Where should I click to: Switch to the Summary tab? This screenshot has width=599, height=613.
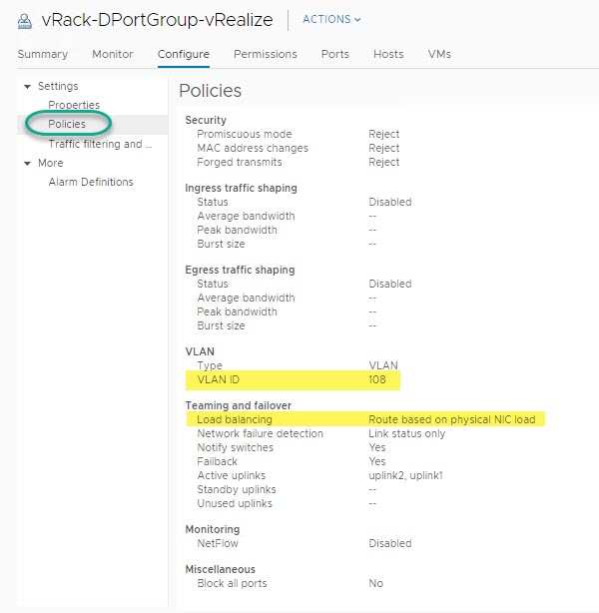click(x=43, y=54)
